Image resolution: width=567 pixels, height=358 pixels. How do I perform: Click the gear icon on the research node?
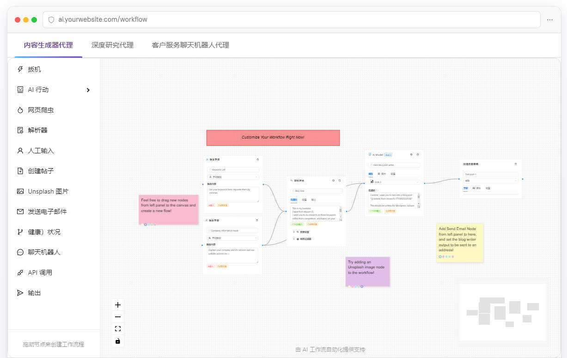click(x=333, y=181)
